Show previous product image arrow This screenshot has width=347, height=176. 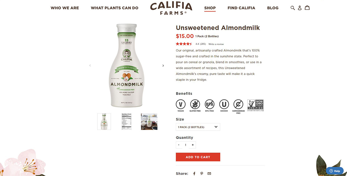click(90, 66)
